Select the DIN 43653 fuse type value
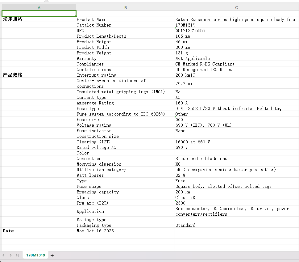Image resolution: width=299 pixels, height=262 pixels. coord(237,108)
